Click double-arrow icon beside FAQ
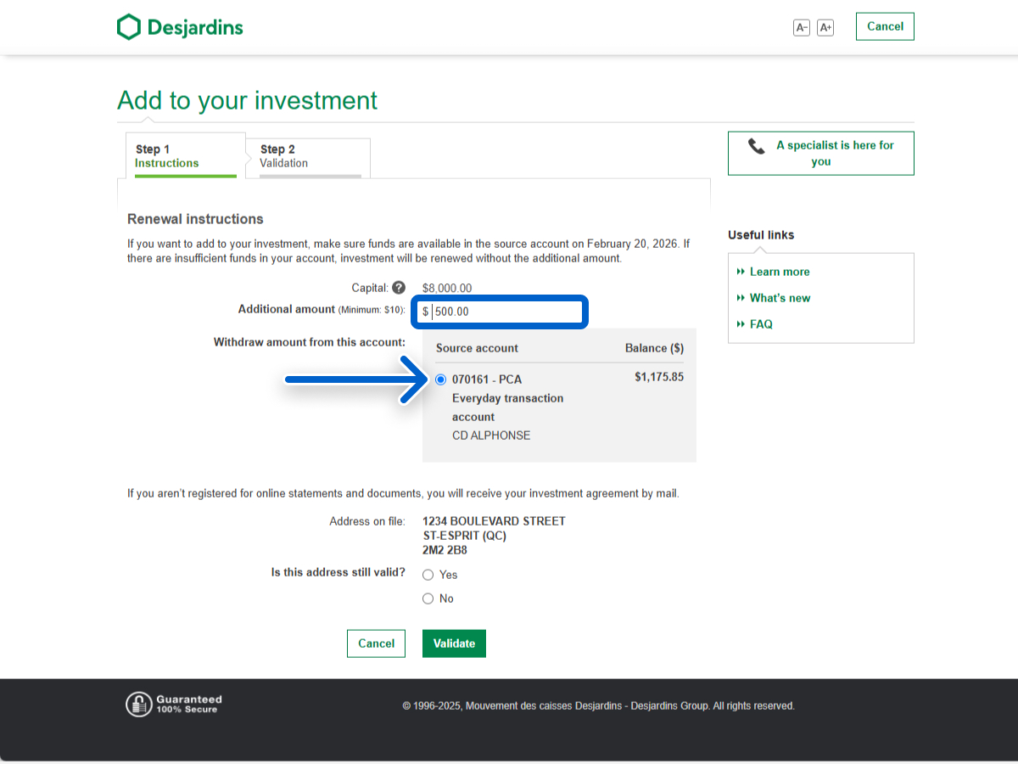The width and height of the screenshot is (1018, 764). click(x=741, y=324)
